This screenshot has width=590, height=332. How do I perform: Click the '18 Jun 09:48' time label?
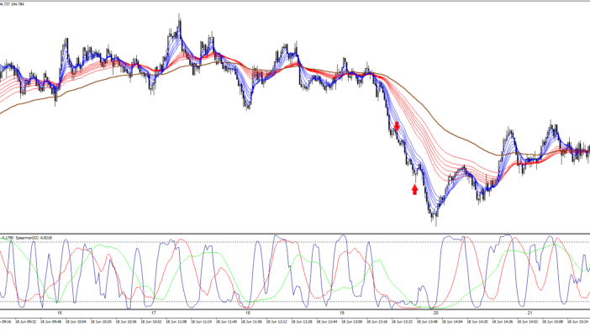(50, 322)
